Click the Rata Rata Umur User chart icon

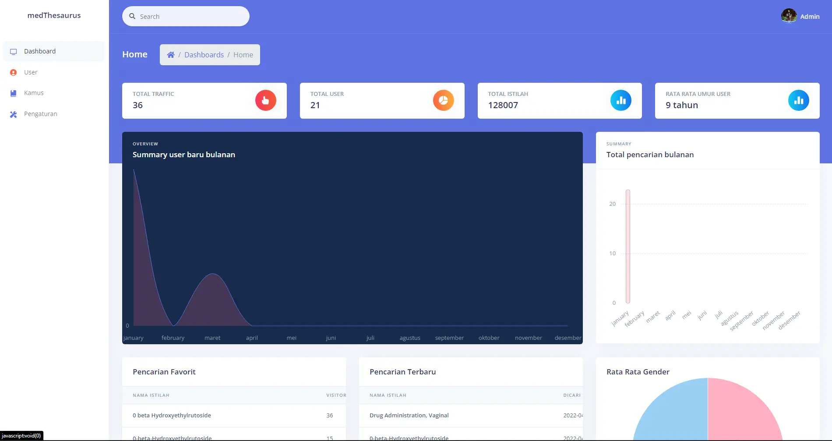pos(798,100)
